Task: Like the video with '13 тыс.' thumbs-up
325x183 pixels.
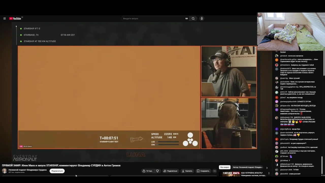Action: pos(148,171)
